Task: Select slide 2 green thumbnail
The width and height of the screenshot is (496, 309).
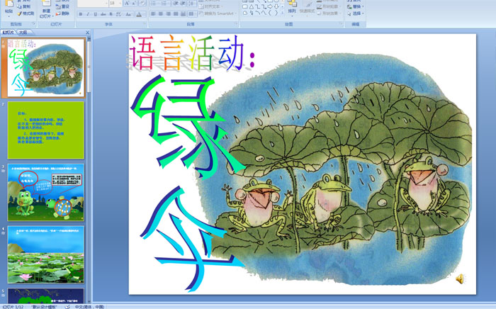Action: pos(46,130)
